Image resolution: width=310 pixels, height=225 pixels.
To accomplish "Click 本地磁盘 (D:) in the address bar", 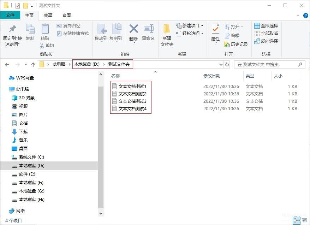I will (87, 64).
